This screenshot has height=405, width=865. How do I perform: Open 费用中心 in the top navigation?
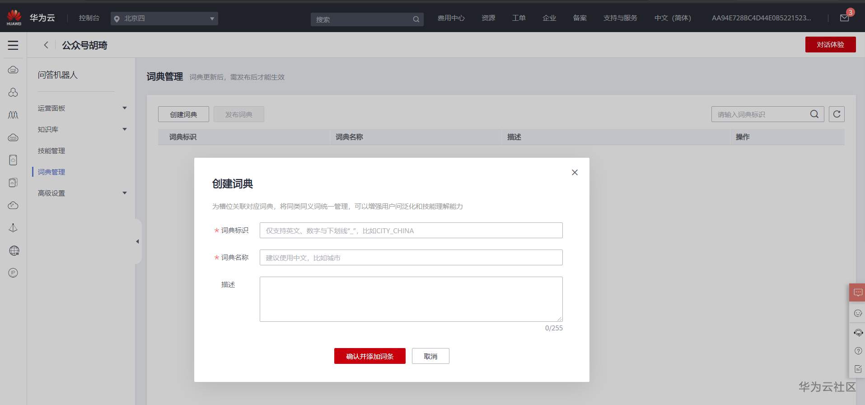click(451, 18)
